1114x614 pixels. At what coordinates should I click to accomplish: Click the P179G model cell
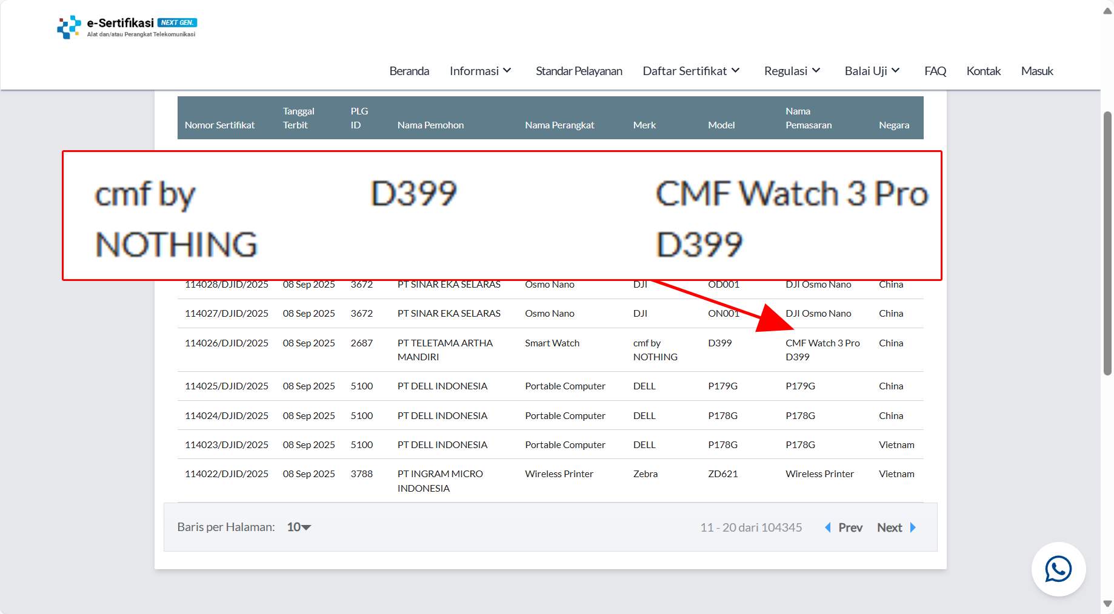point(722,386)
